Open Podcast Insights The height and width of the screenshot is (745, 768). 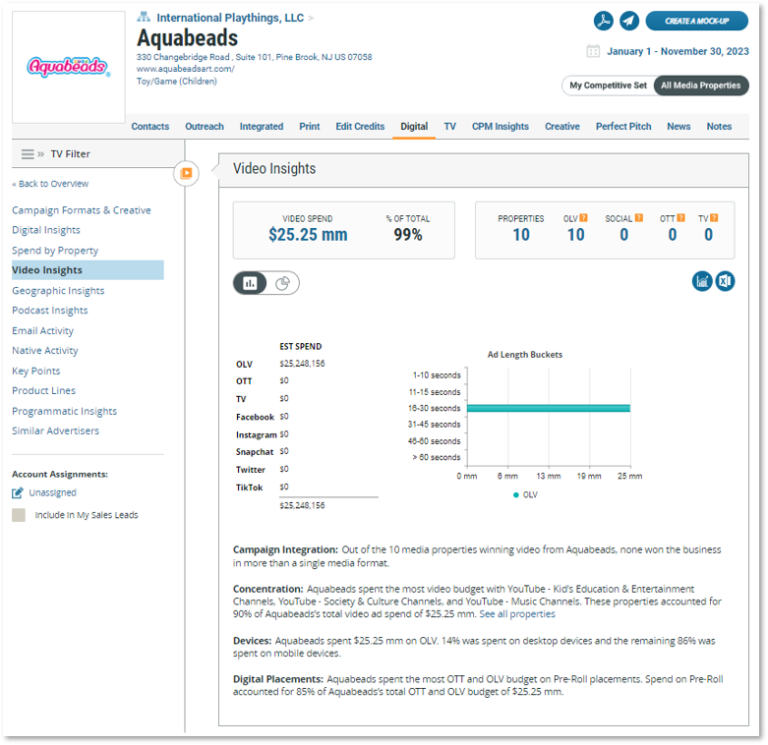point(50,311)
